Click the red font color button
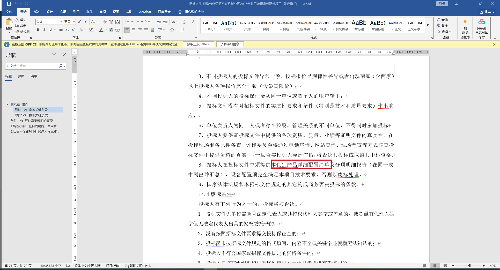The height and width of the screenshot is (270, 500). click(x=101, y=30)
